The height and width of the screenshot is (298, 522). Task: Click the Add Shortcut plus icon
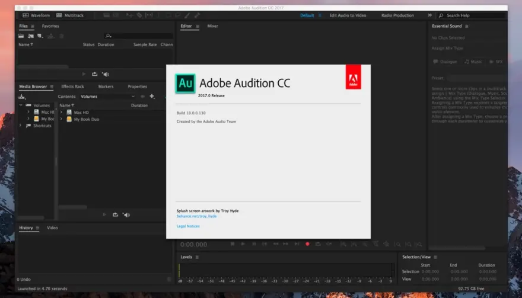click(x=152, y=97)
